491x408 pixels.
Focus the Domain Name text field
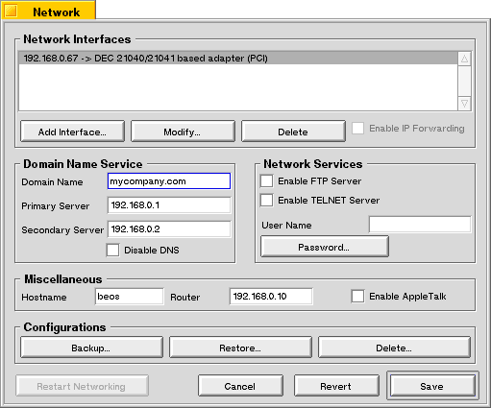tap(169, 181)
